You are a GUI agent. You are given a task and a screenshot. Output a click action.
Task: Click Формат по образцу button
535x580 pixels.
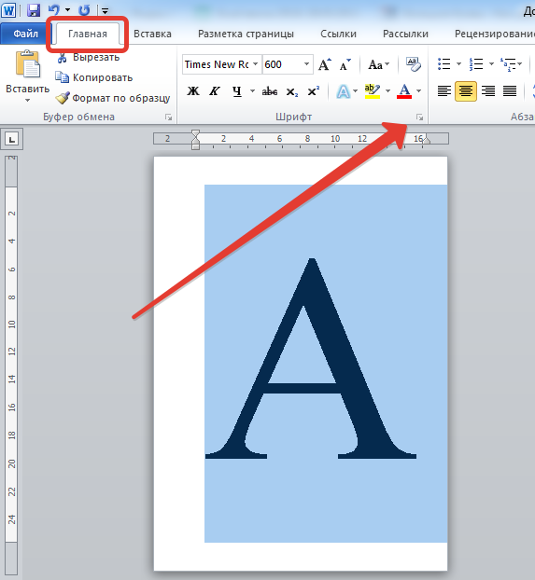click(x=113, y=98)
